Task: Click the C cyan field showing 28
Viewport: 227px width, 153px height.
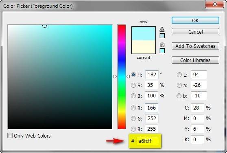Action: 197,108
